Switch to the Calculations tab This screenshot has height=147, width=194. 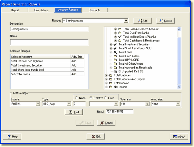[x=41, y=10]
